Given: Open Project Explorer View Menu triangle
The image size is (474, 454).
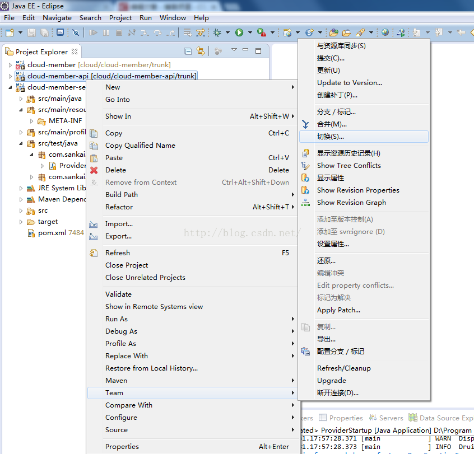Looking at the screenshot, I should click(x=234, y=49).
